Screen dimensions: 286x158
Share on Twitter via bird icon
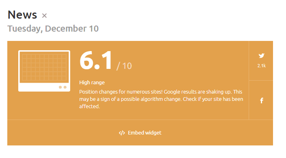point(261,56)
